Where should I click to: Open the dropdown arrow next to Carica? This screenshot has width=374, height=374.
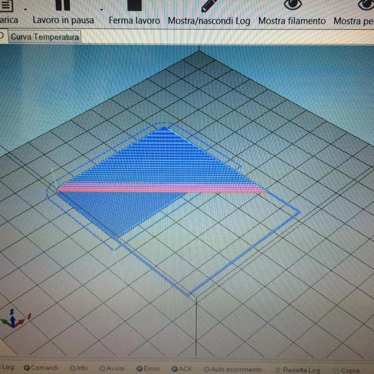point(25,9)
